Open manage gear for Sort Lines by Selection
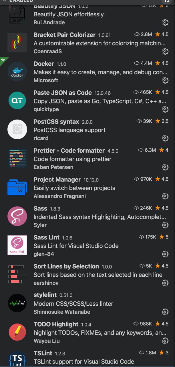This screenshot has width=175, height=367. pyautogui.click(x=165, y=283)
